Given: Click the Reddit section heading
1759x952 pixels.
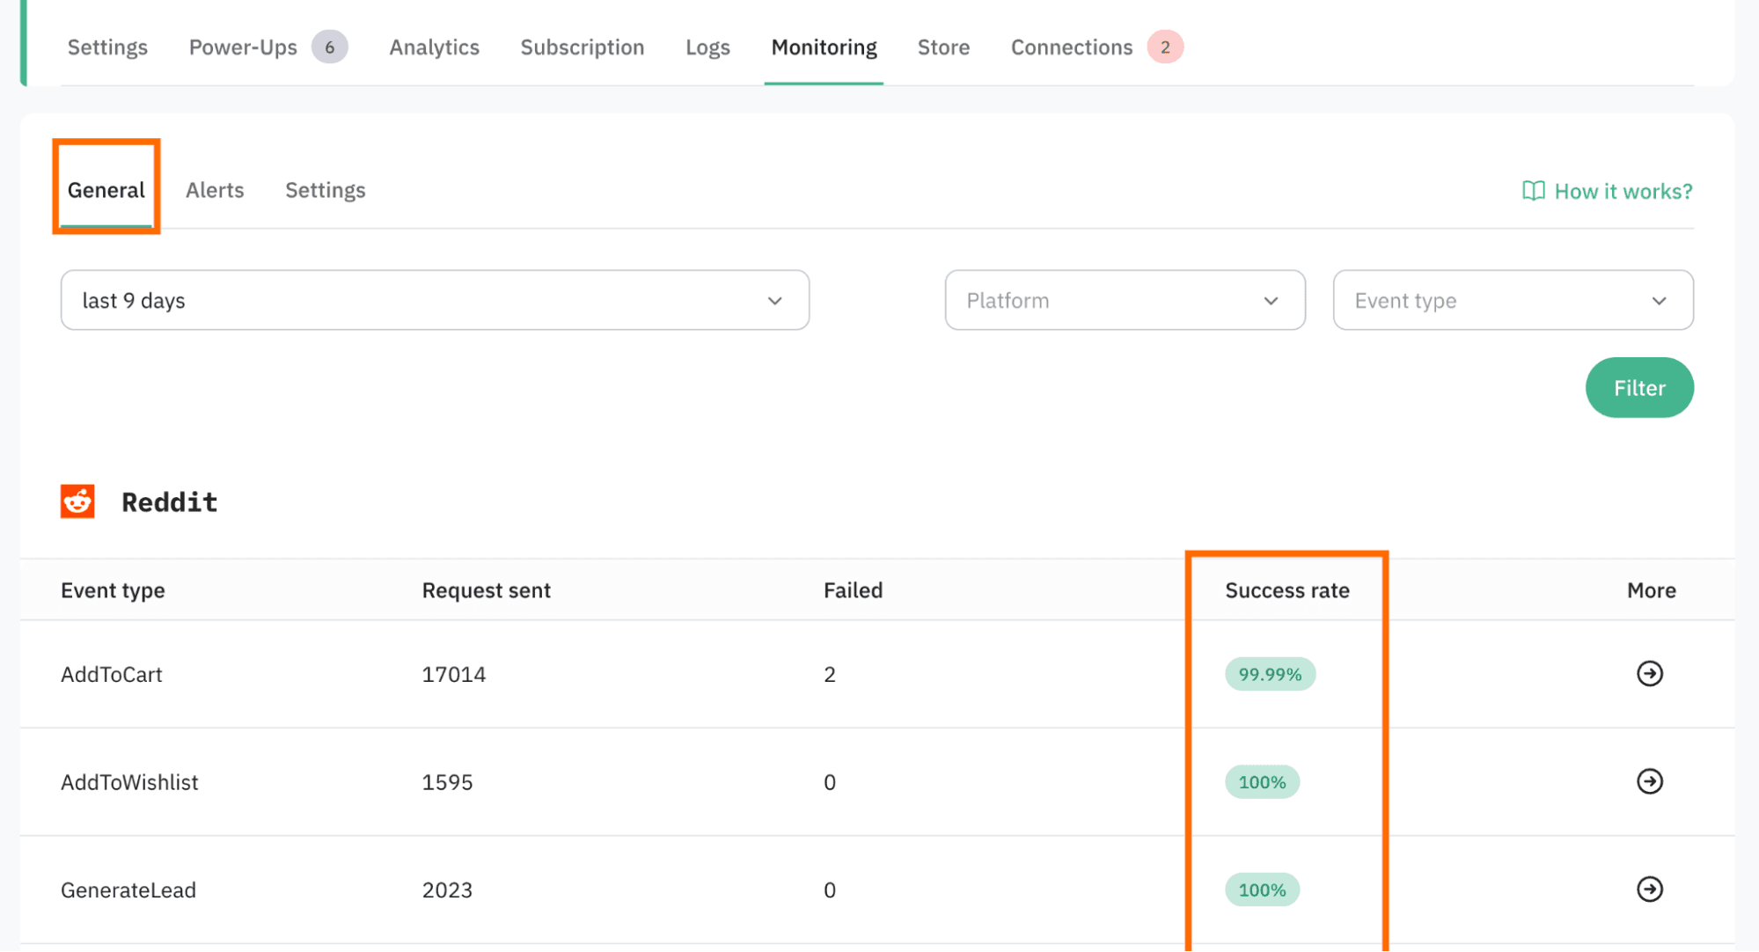Looking at the screenshot, I should coord(169,502).
